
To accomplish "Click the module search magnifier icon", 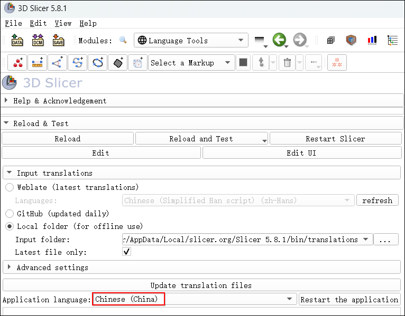I will pos(123,41).
